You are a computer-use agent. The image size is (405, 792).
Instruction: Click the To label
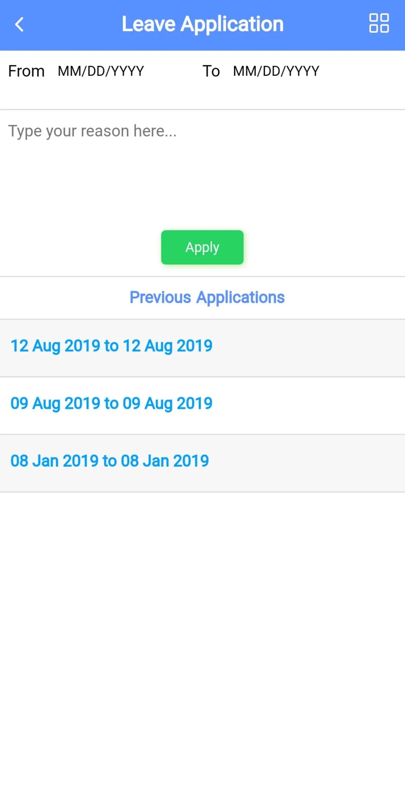coord(211,71)
